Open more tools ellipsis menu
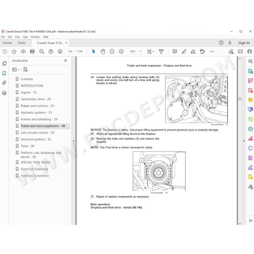 (x=212, y=52)
